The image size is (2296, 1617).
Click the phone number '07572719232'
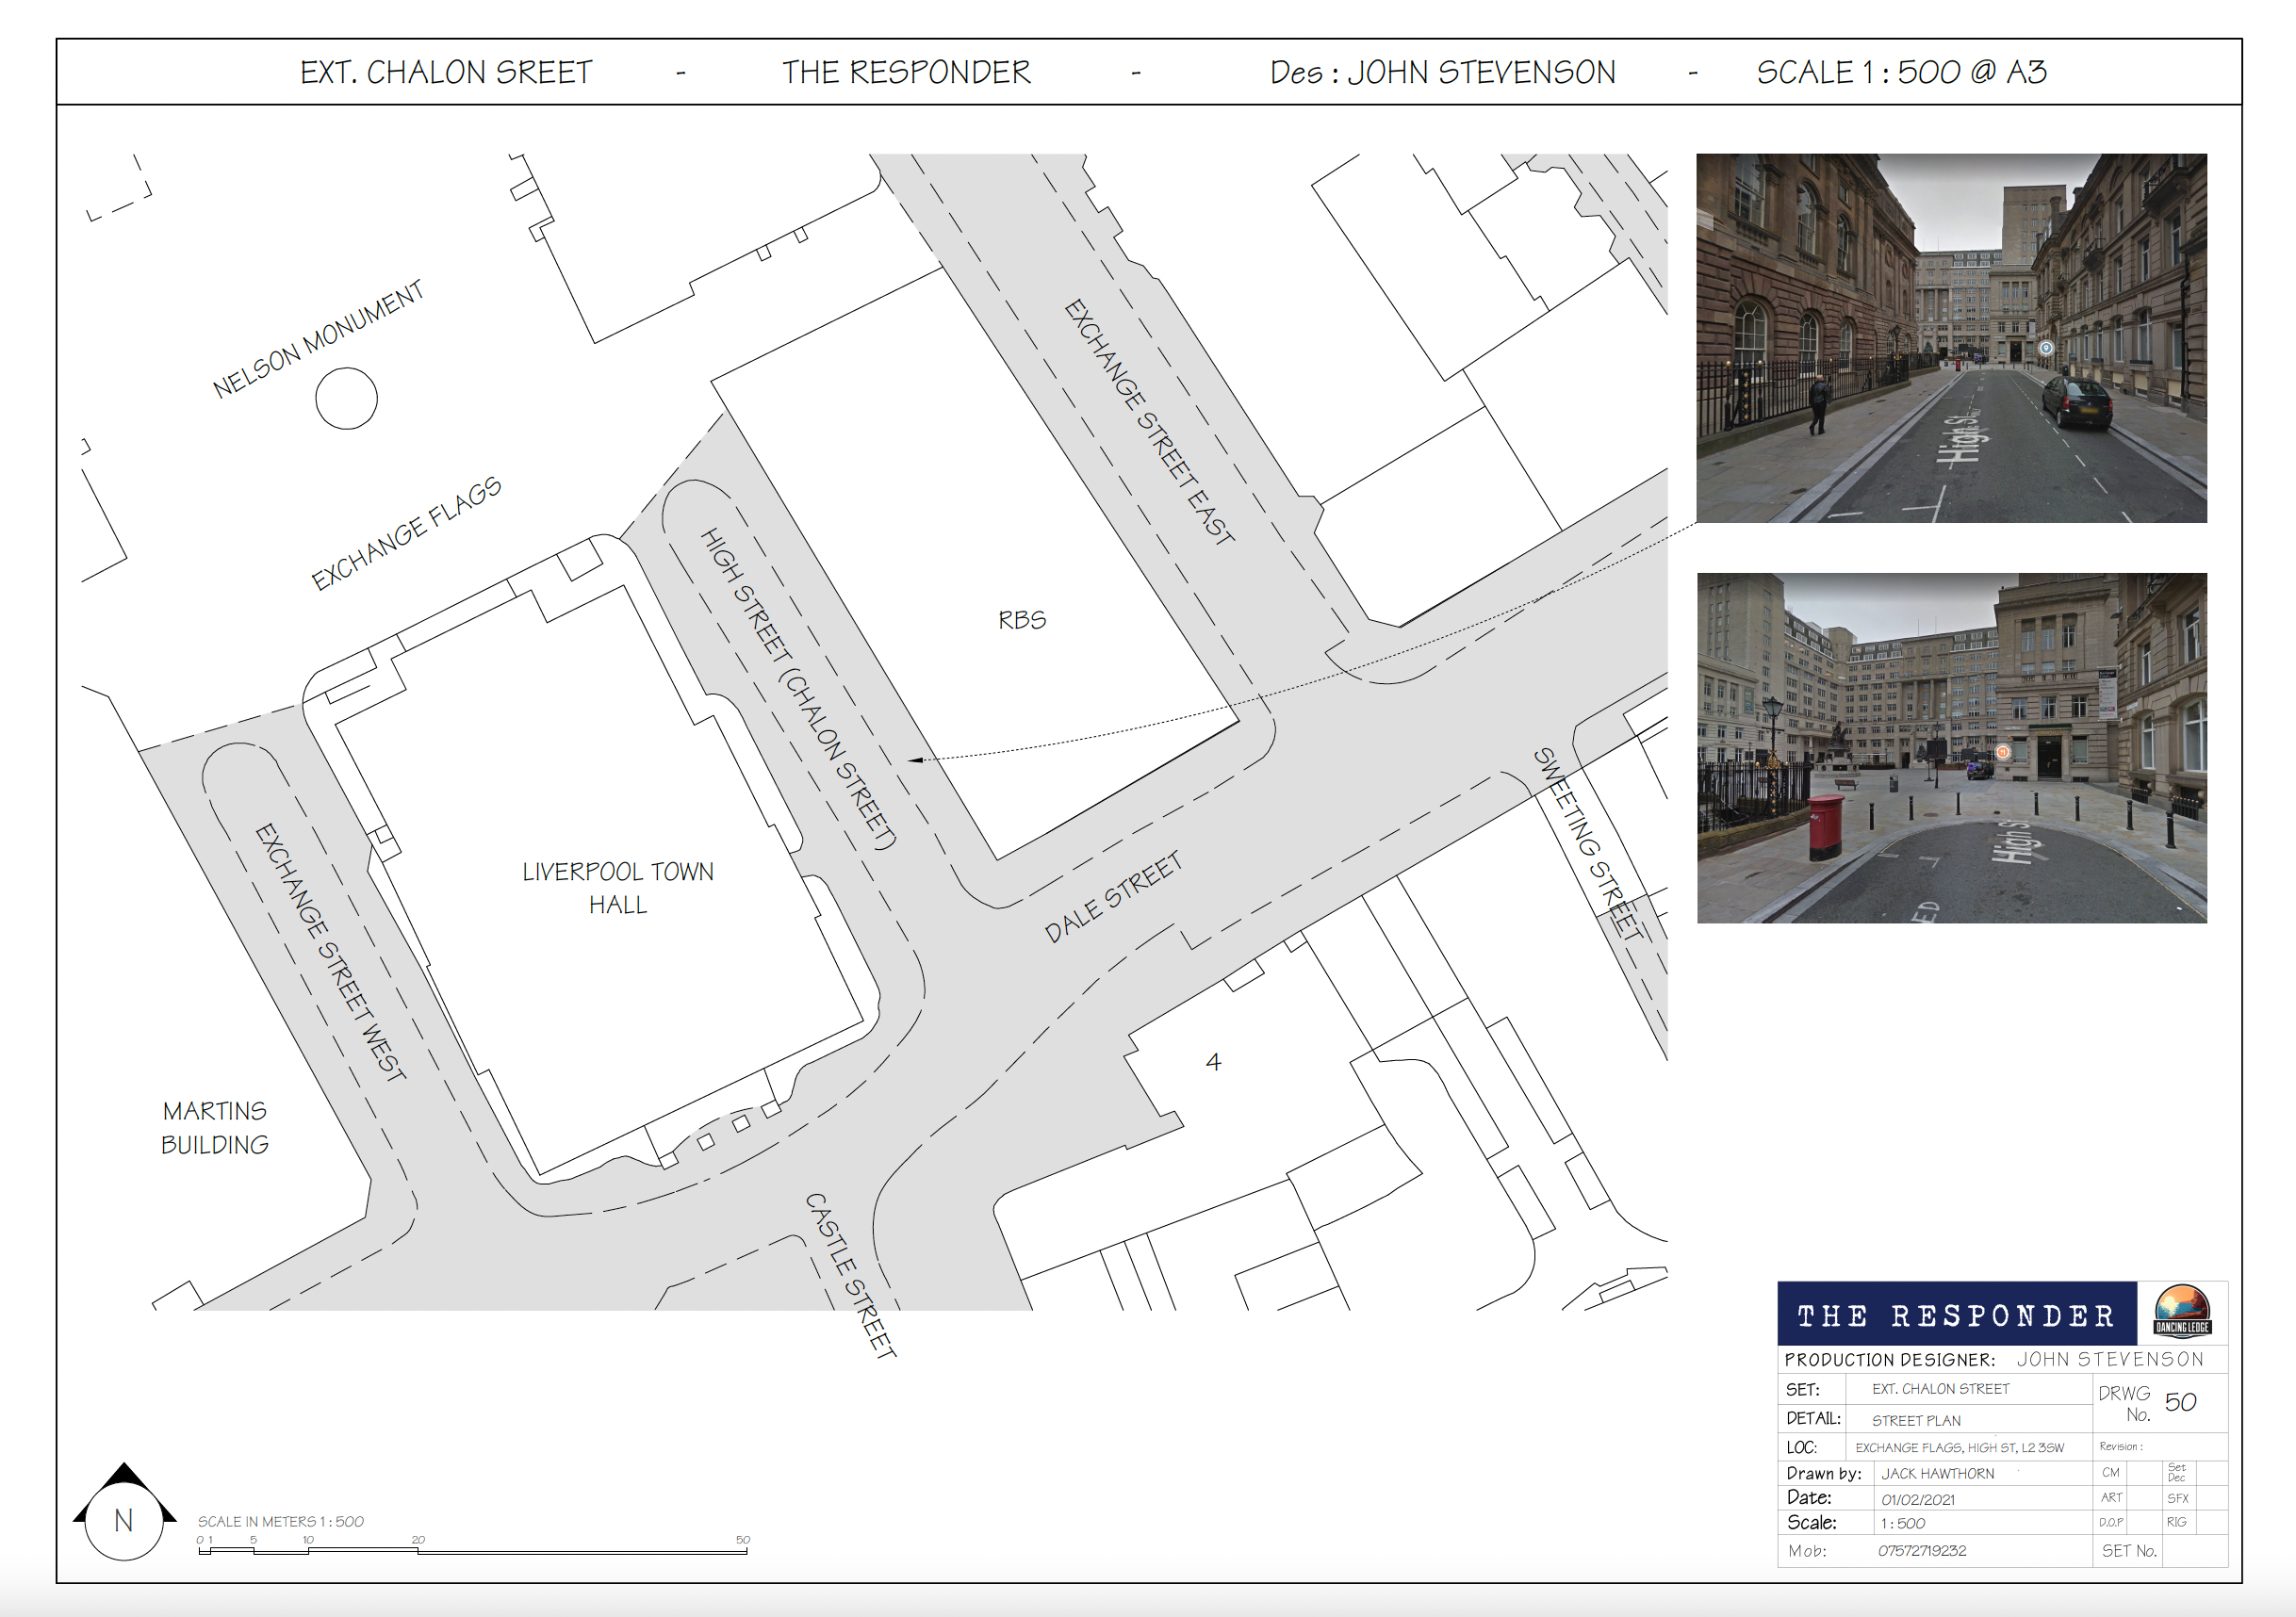point(1922,1551)
